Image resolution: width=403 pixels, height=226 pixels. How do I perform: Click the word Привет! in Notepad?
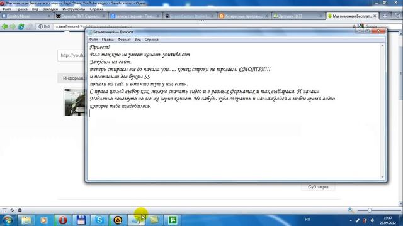point(100,47)
